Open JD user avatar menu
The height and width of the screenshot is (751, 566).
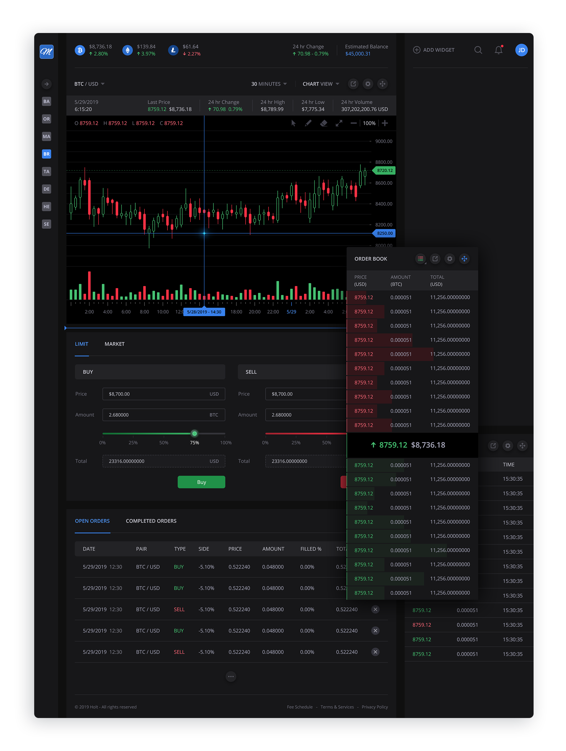pyautogui.click(x=521, y=50)
